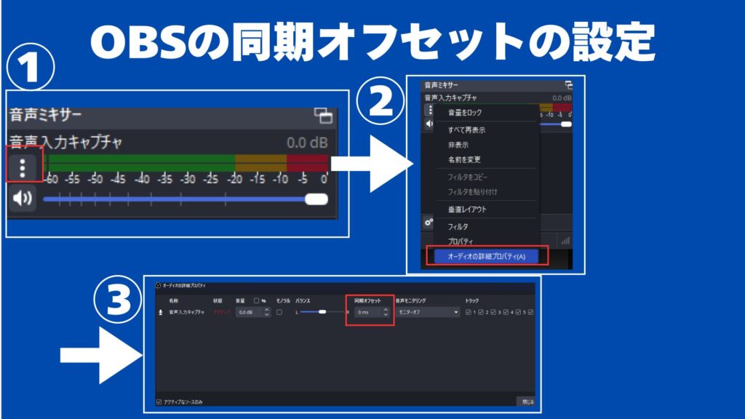745x419 pixels.
Task: Click the 音量 dB spinner arrows
Action: coord(266,312)
